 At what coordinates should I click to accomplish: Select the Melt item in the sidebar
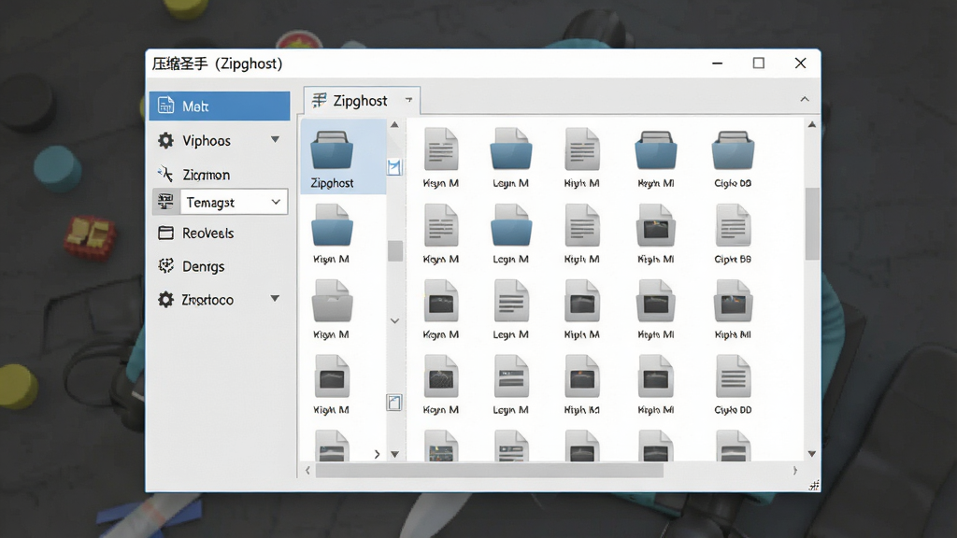coord(219,106)
